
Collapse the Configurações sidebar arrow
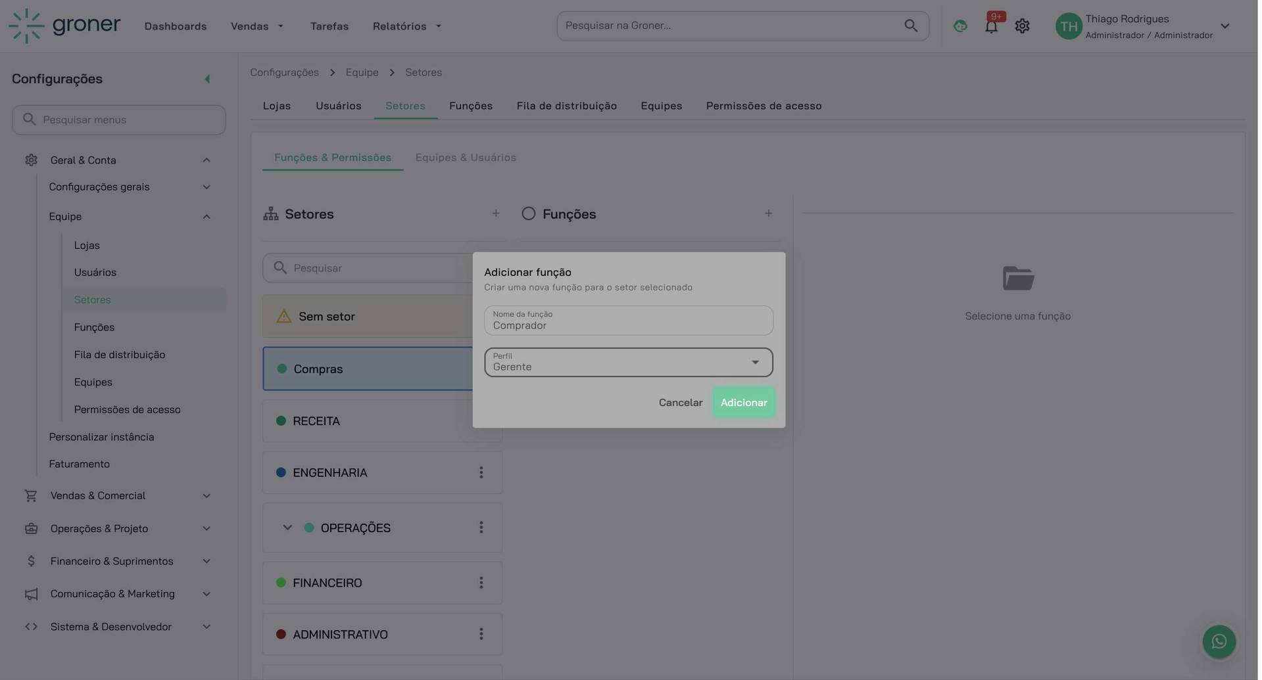click(207, 79)
